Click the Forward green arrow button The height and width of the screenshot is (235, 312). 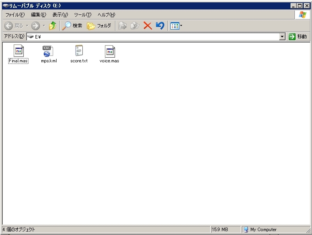click(35, 26)
